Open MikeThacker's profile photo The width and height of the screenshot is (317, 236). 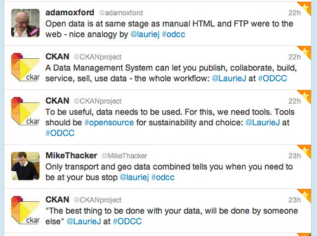[25, 166]
